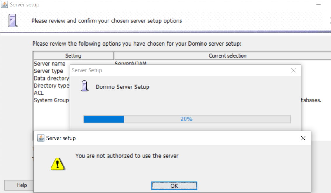Select the Directory type row
331x193 pixels.
(51, 86)
